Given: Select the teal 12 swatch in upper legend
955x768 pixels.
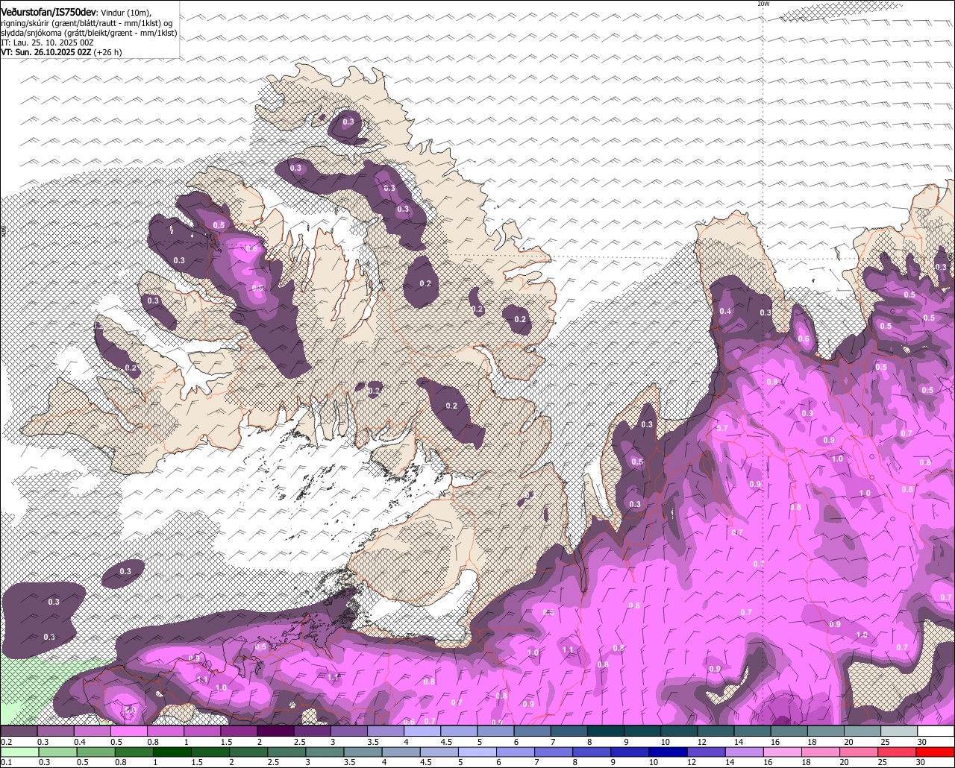Looking at the screenshot, I should pyautogui.click(x=716, y=731).
